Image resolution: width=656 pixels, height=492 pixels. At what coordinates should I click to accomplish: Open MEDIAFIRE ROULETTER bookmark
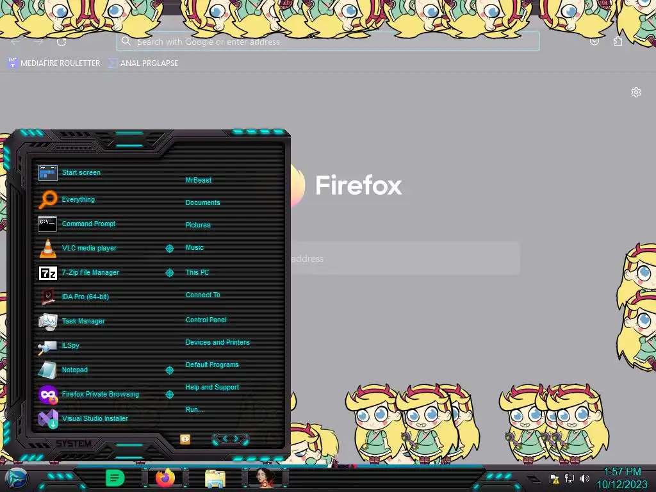tap(54, 63)
